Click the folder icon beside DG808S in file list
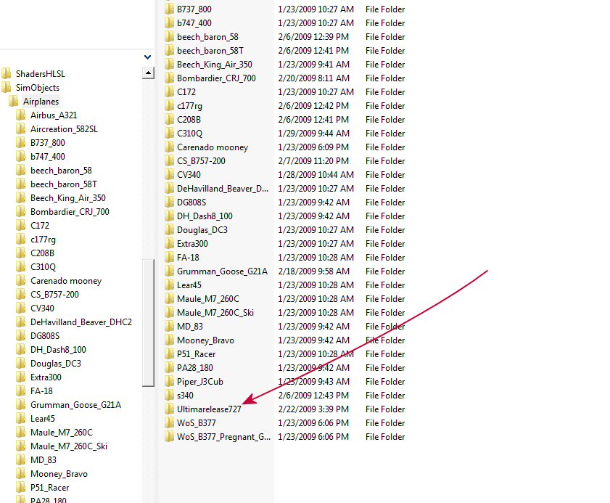 tap(169, 202)
